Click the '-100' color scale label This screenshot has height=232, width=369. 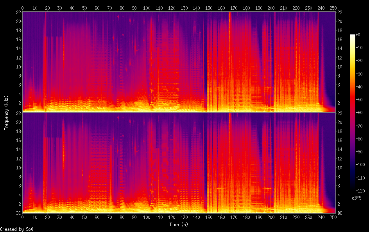tap(360, 165)
